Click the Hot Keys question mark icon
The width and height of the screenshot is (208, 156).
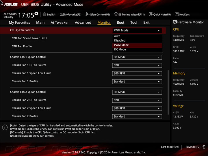coord(177,14)
